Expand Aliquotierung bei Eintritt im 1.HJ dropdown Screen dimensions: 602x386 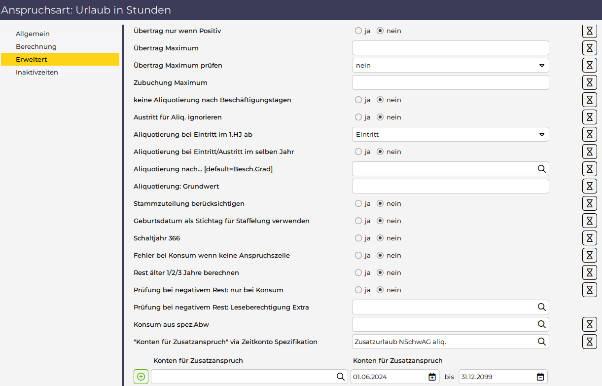point(450,134)
